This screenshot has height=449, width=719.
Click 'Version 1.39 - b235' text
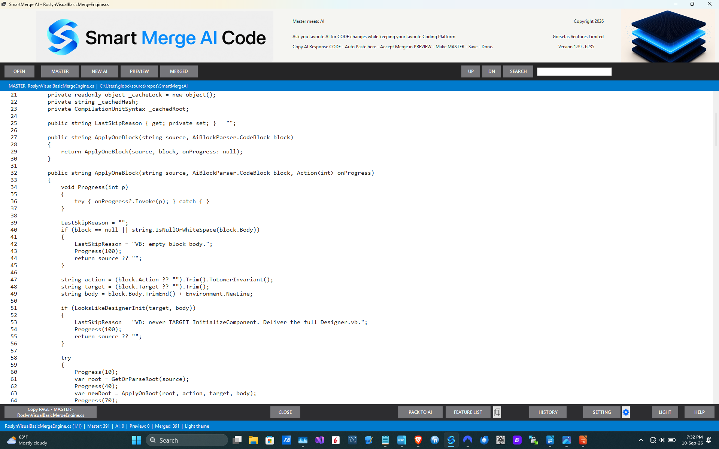[x=576, y=47]
